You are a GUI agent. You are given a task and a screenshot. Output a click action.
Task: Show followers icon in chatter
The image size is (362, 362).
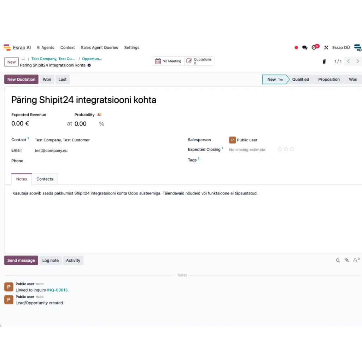tap(356, 260)
